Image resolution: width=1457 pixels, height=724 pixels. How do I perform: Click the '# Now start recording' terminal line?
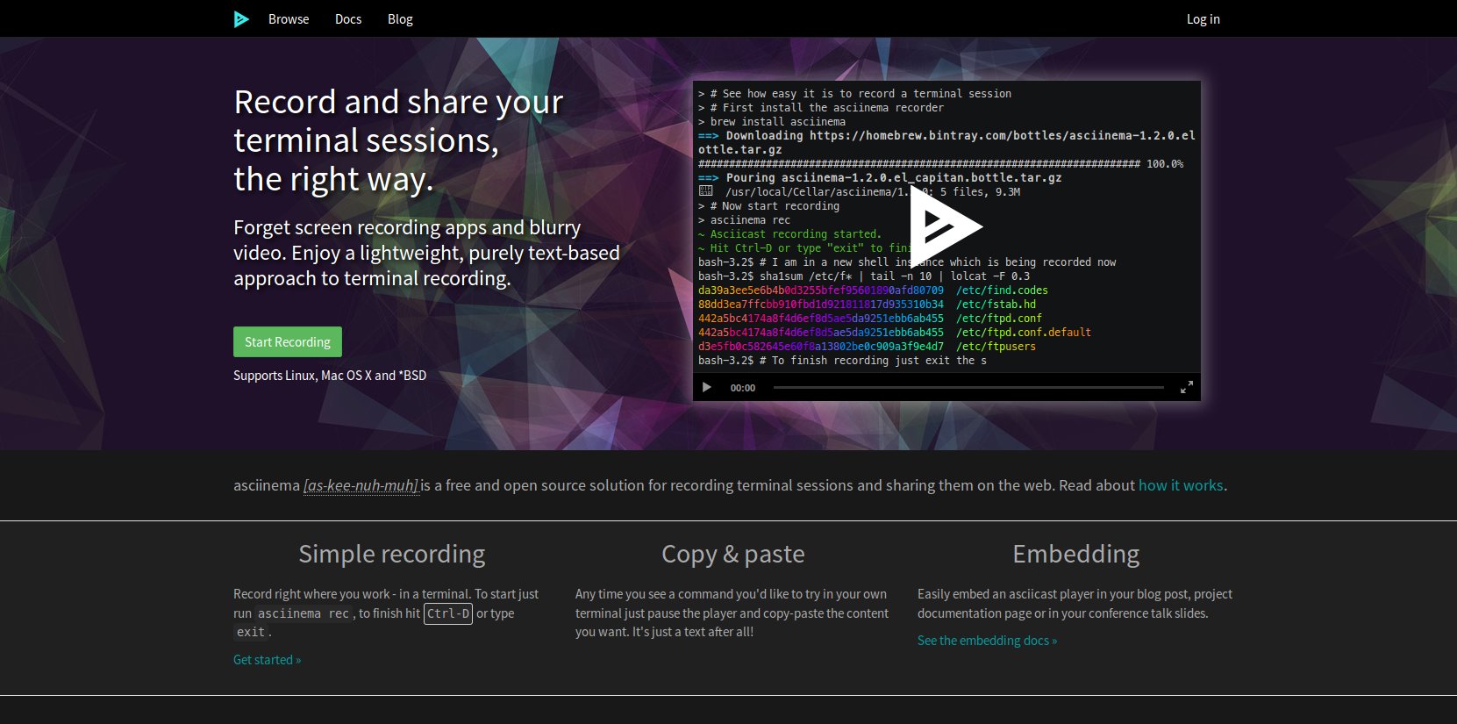pyautogui.click(x=768, y=206)
